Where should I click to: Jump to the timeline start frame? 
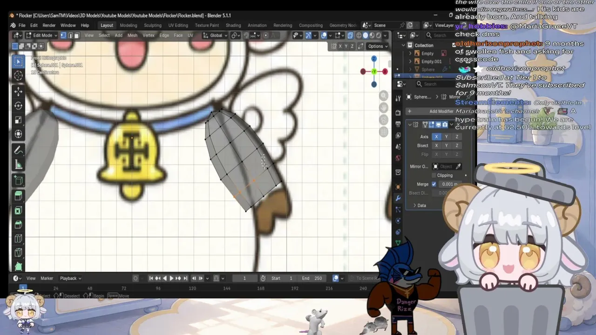[151, 278]
